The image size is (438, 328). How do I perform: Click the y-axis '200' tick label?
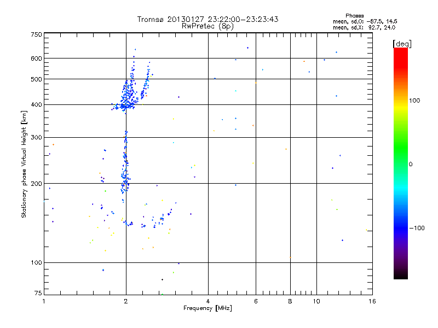[36, 184]
